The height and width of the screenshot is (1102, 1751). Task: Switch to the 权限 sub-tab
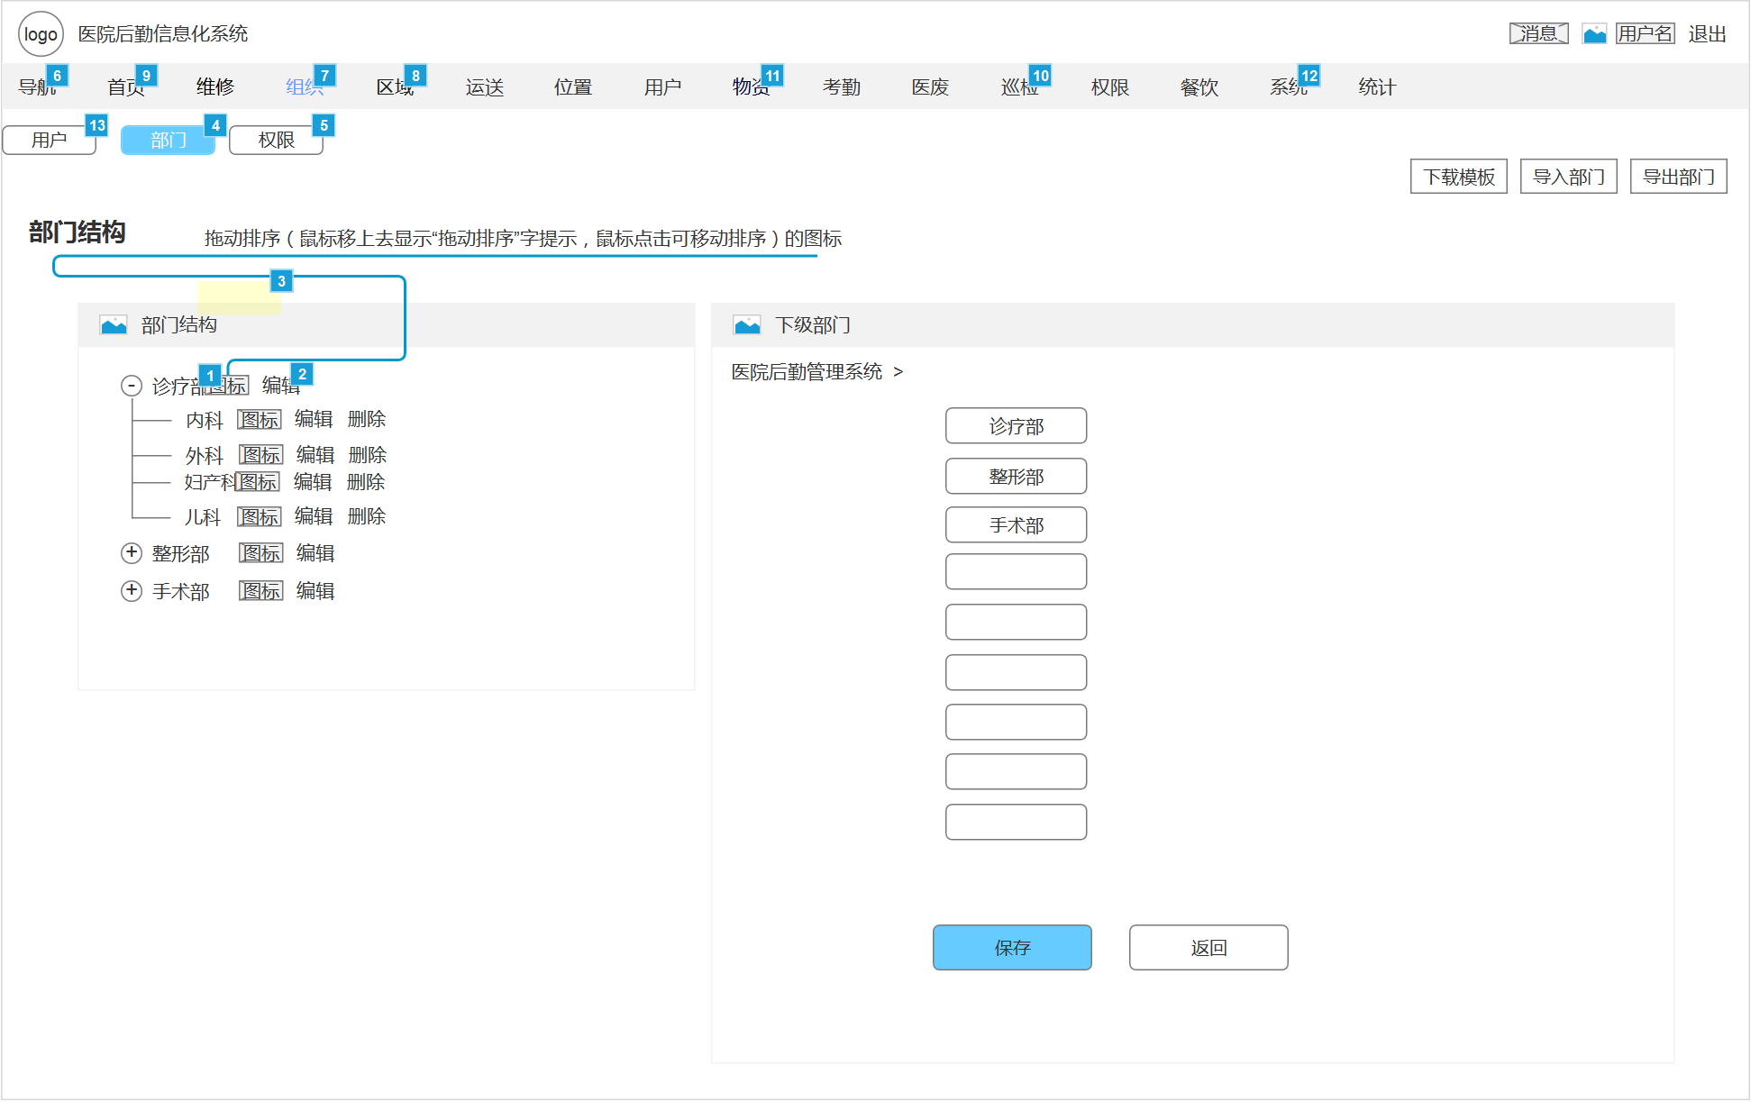tap(276, 141)
